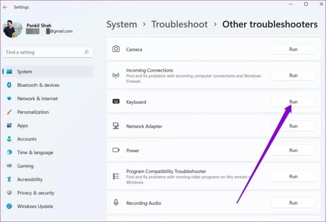Select Apps in the sidebar

pyautogui.click(x=48, y=125)
